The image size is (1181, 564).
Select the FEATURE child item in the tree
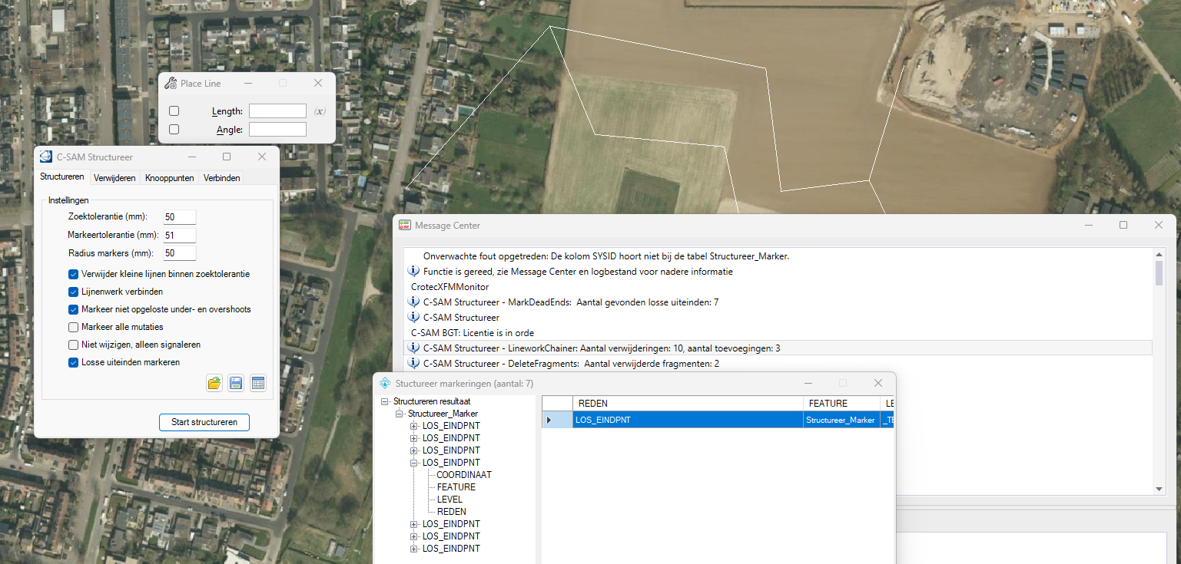(456, 487)
